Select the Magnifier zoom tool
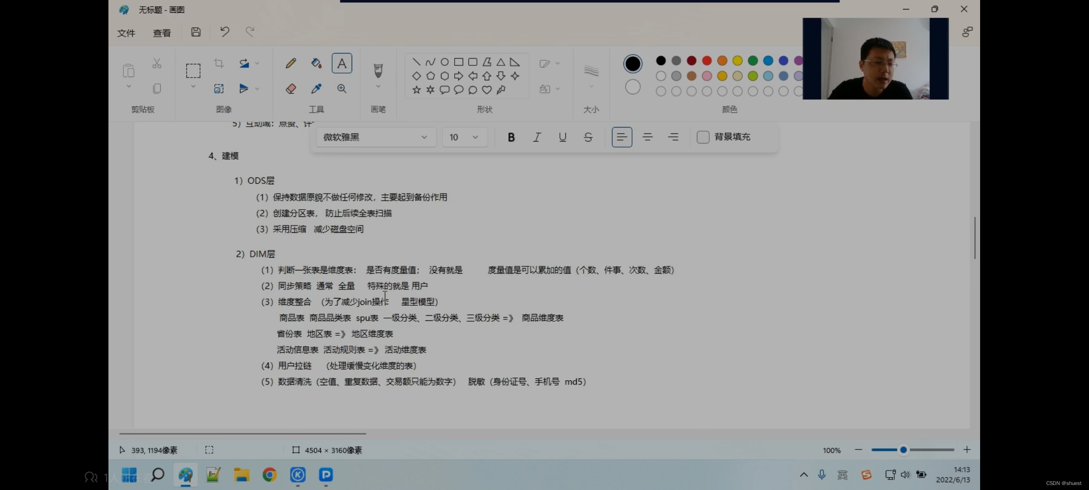 point(342,89)
